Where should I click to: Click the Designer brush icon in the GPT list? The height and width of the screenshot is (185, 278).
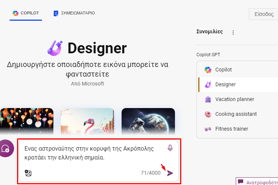[x=208, y=85]
